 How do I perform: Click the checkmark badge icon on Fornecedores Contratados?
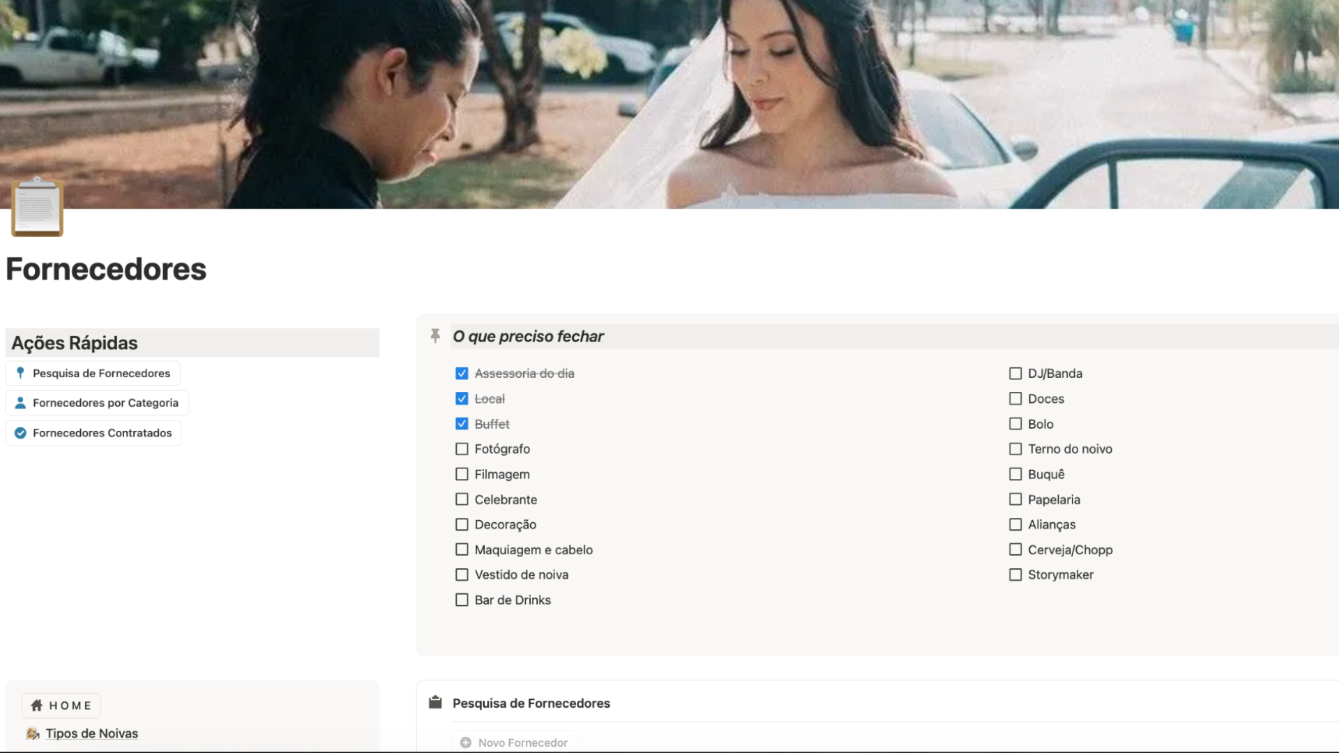pyautogui.click(x=20, y=433)
